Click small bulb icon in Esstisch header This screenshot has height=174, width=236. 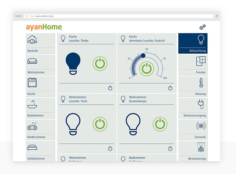pos(123,39)
